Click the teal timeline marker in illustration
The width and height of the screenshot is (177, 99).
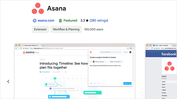(x=55, y=78)
